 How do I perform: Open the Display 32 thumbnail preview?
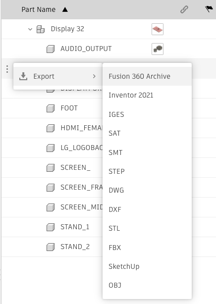point(158,29)
